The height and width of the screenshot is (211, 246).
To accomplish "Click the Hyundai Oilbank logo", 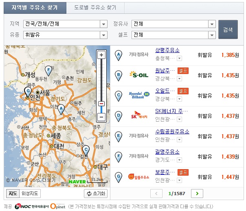I will tap(139, 95).
